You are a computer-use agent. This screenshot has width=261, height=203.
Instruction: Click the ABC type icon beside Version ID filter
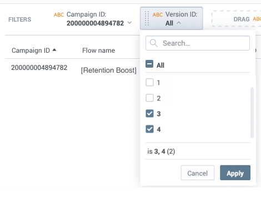coord(158,15)
